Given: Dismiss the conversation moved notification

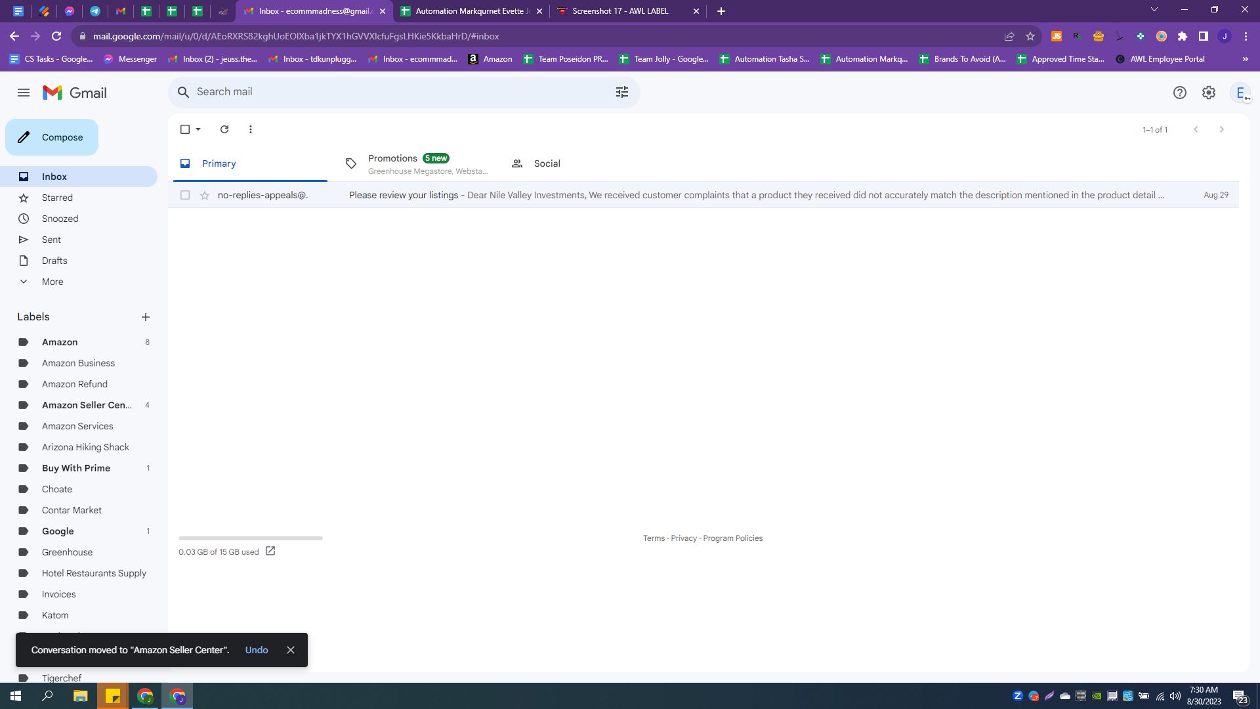Looking at the screenshot, I should pos(291,650).
